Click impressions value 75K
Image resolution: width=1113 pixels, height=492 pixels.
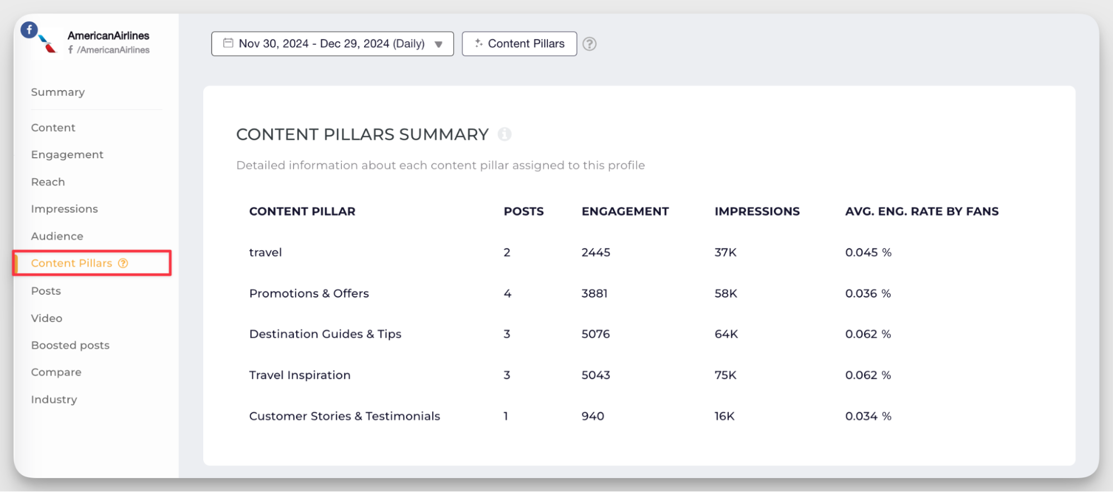tap(725, 375)
